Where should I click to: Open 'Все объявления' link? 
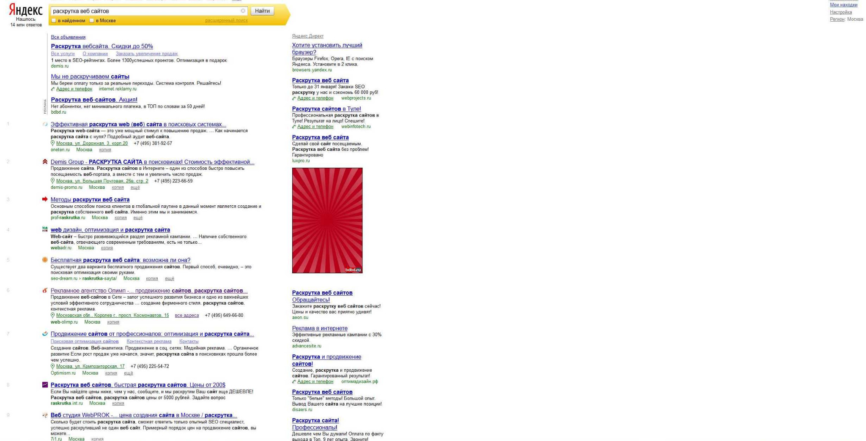68,37
